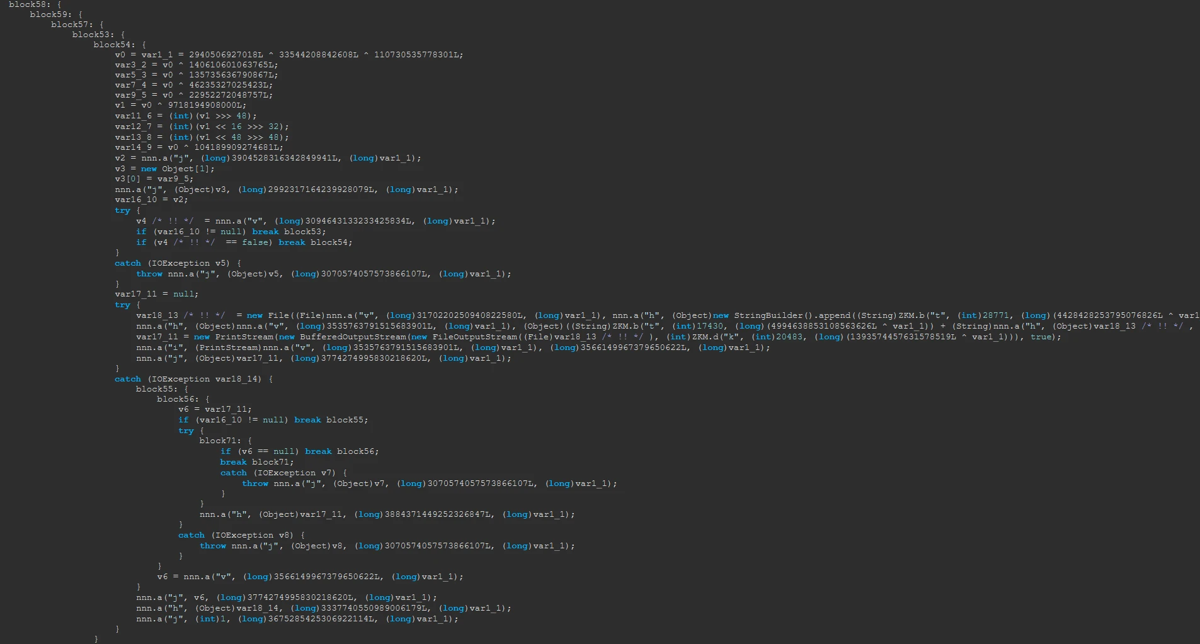The height and width of the screenshot is (644, 1200).
Task: Click 'if (v6 == null) break block56;'
Action: pos(300,451)
